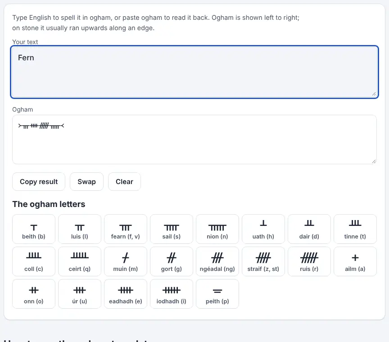The height and width of the screenshot is (342, 389).
Task: Click the 'Your text' label
Action: (x=25, y=42)
